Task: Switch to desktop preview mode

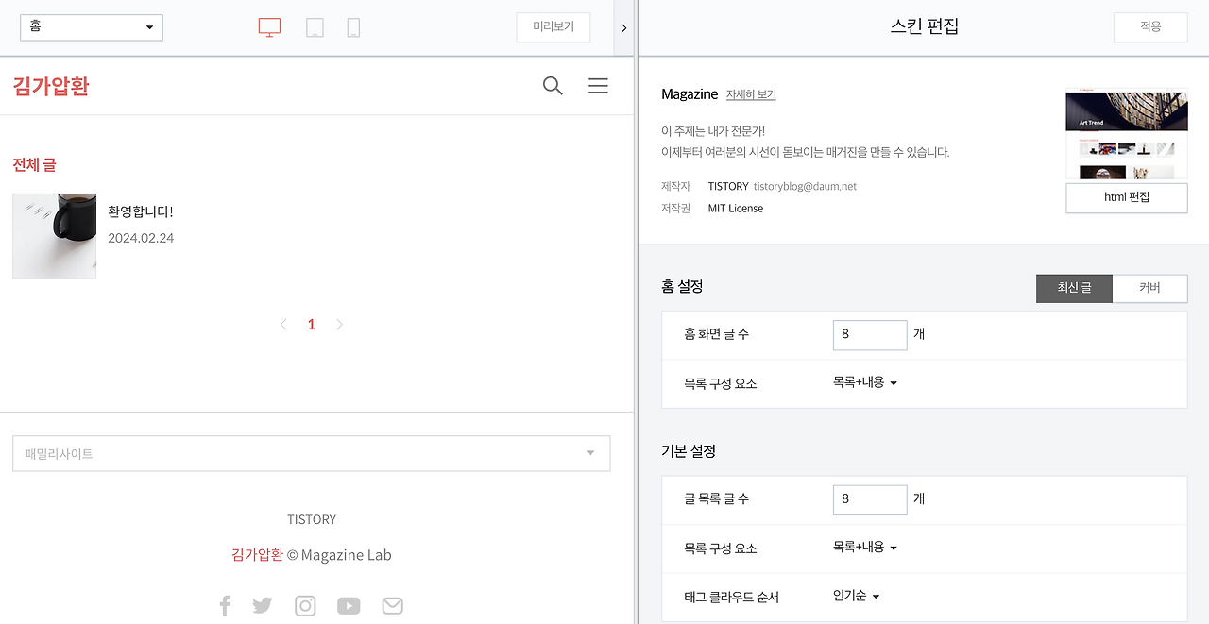Action: pos(268,27)
